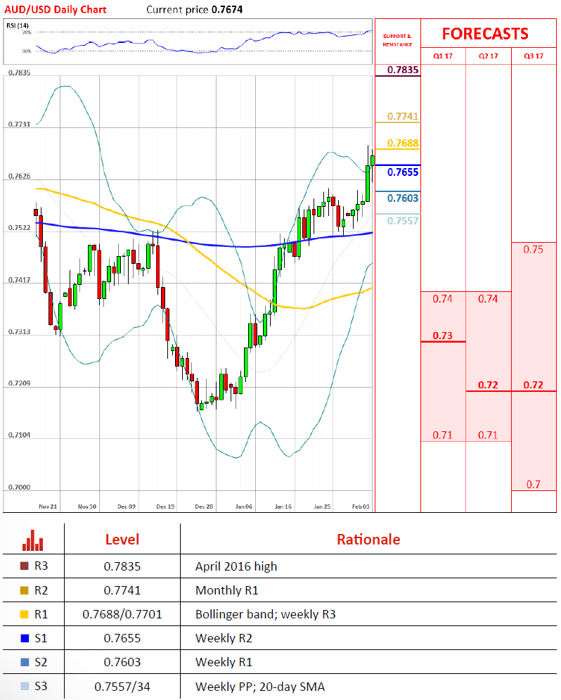Click the April 2016 high rationale
The height and width of the screenshot is (700, 561).
coord(236,566)
